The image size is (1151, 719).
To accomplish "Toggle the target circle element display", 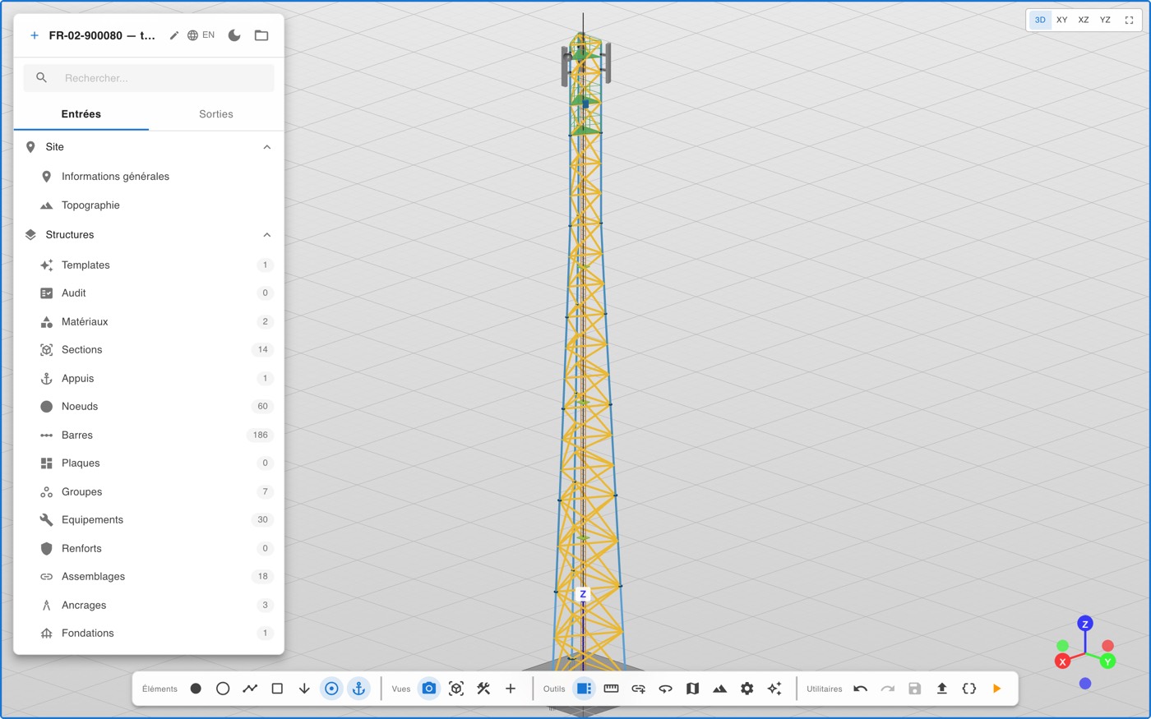I will pyautogui.click(x=331, y=689).
